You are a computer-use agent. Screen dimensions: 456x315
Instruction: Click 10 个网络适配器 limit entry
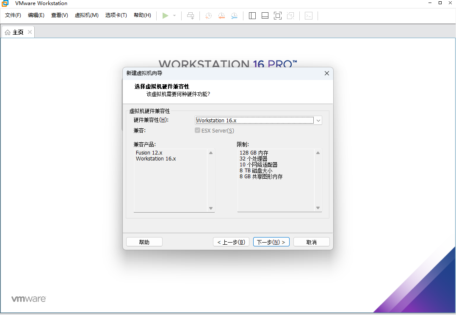(x=259, y=165)
